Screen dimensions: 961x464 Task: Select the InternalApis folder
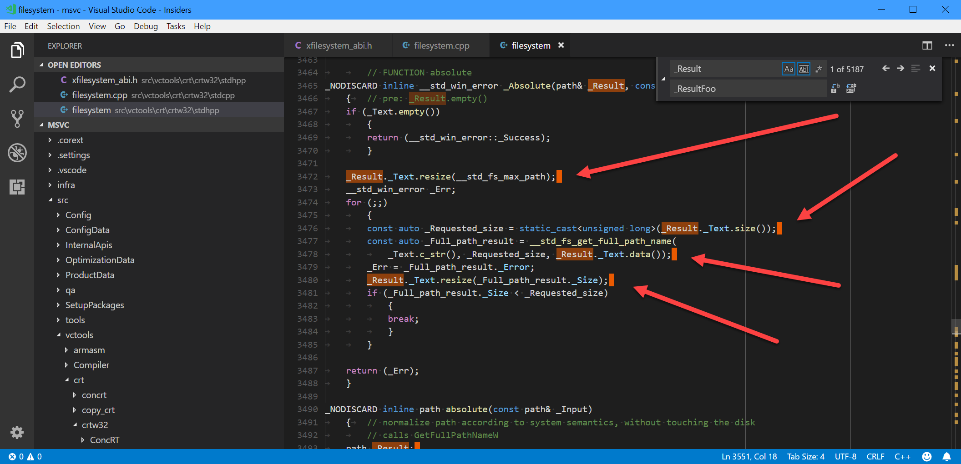[159, 245]
